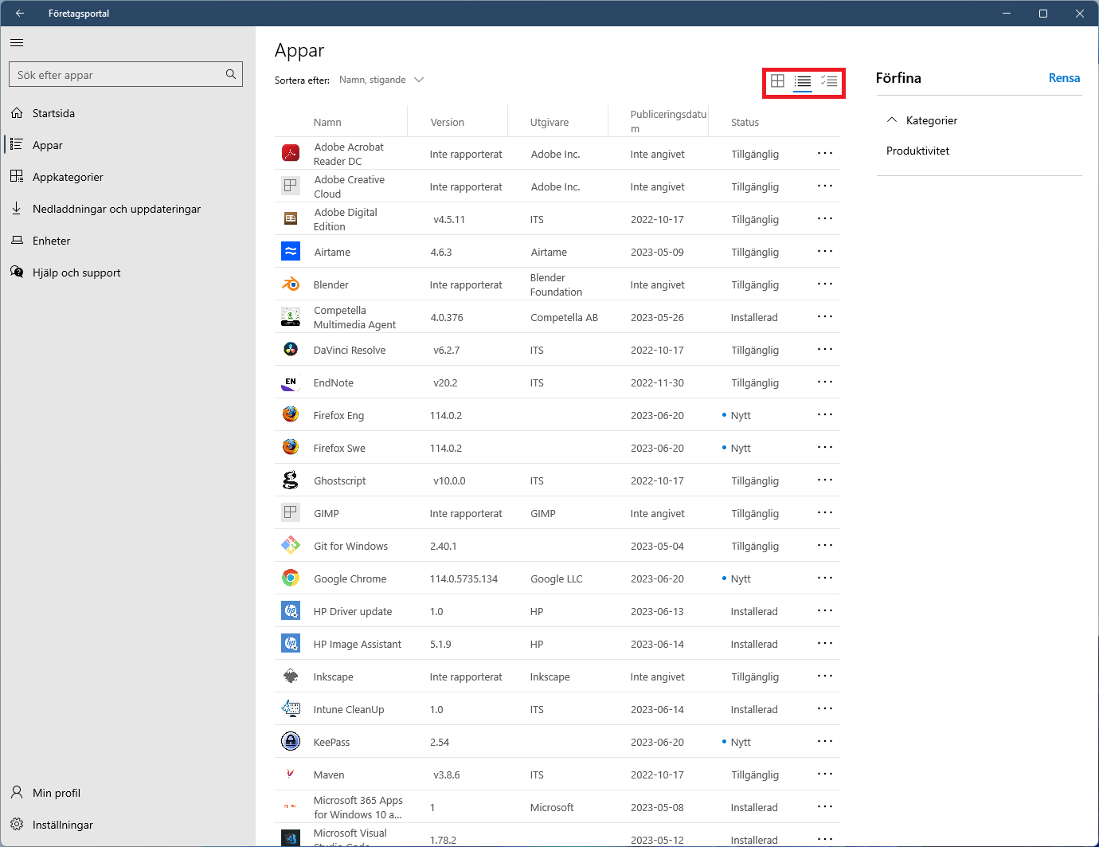Select Appar in the sidebar
The height and width of the screenshot is (847, 1099).
pyautogui.click(x=127, y=145)
